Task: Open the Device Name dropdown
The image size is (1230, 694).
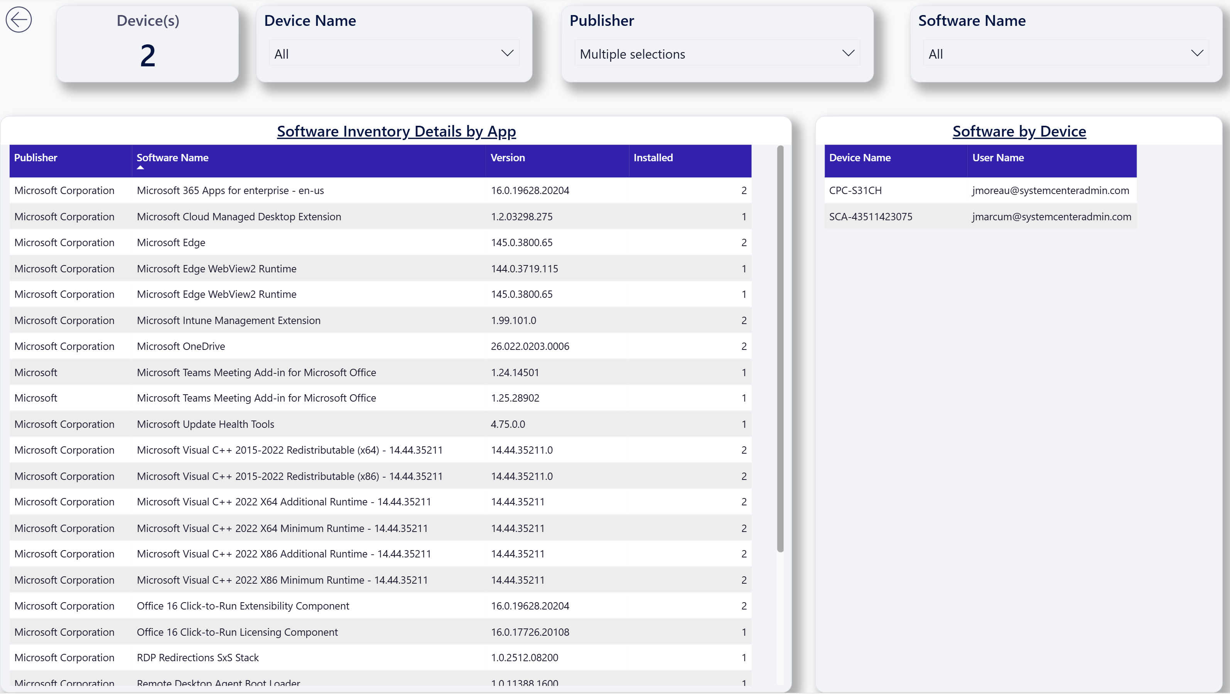Action: coord(394,54)
